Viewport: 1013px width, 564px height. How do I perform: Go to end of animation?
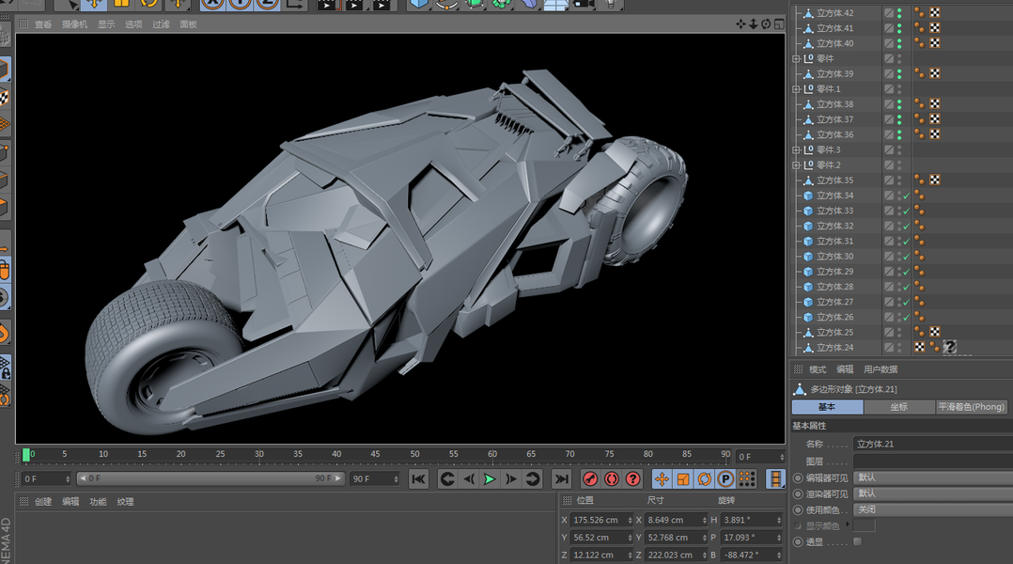[x=561, y=478]
